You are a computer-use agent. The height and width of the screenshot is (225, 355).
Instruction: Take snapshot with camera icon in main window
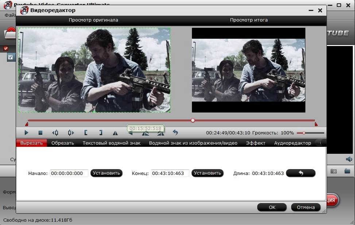pyautogui.click(x=333, y=171)
